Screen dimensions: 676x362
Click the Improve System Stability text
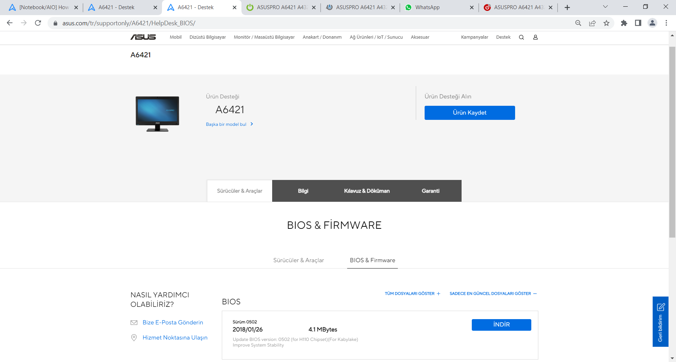[258, 345]
